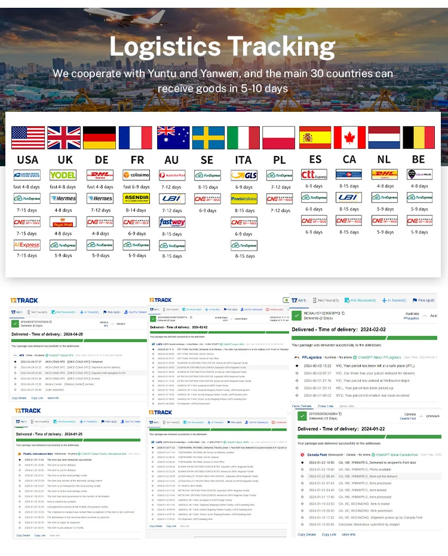The height and width of the screenshot is (556, 448).
Task: Click green progress bar under 2024-01-22 delivery
Action: [x=369, y=436]
